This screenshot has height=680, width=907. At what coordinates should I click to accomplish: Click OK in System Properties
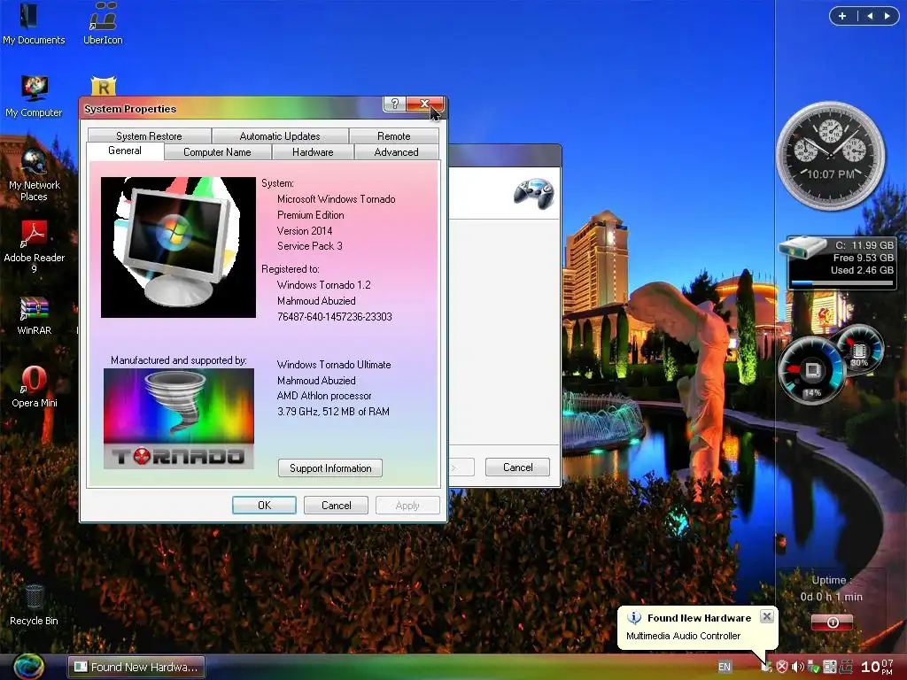(264, 506)
